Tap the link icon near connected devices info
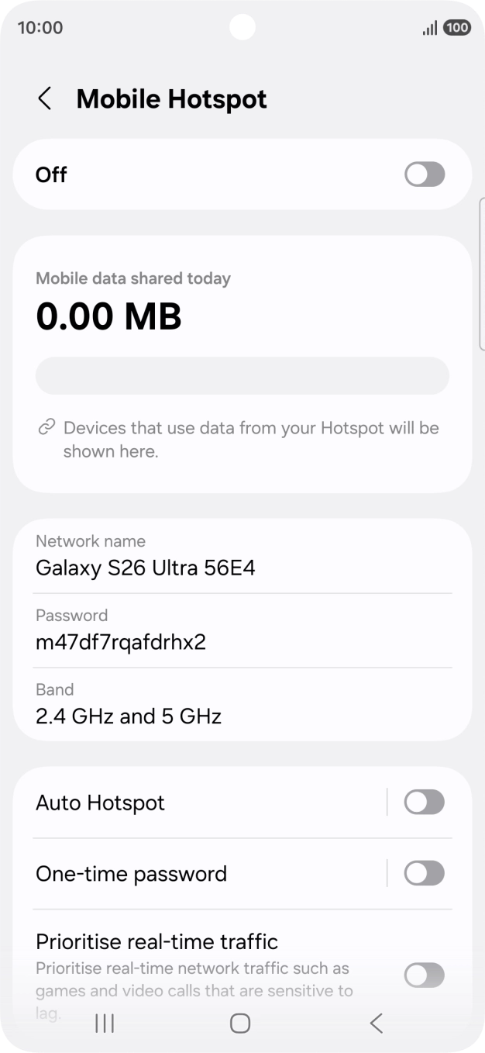Screen dimensions: 485x1053 [x=46, y=426]
